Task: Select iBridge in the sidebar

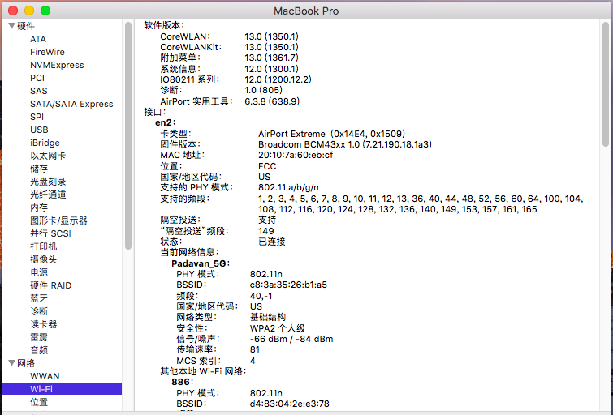Action: (45, 143)
